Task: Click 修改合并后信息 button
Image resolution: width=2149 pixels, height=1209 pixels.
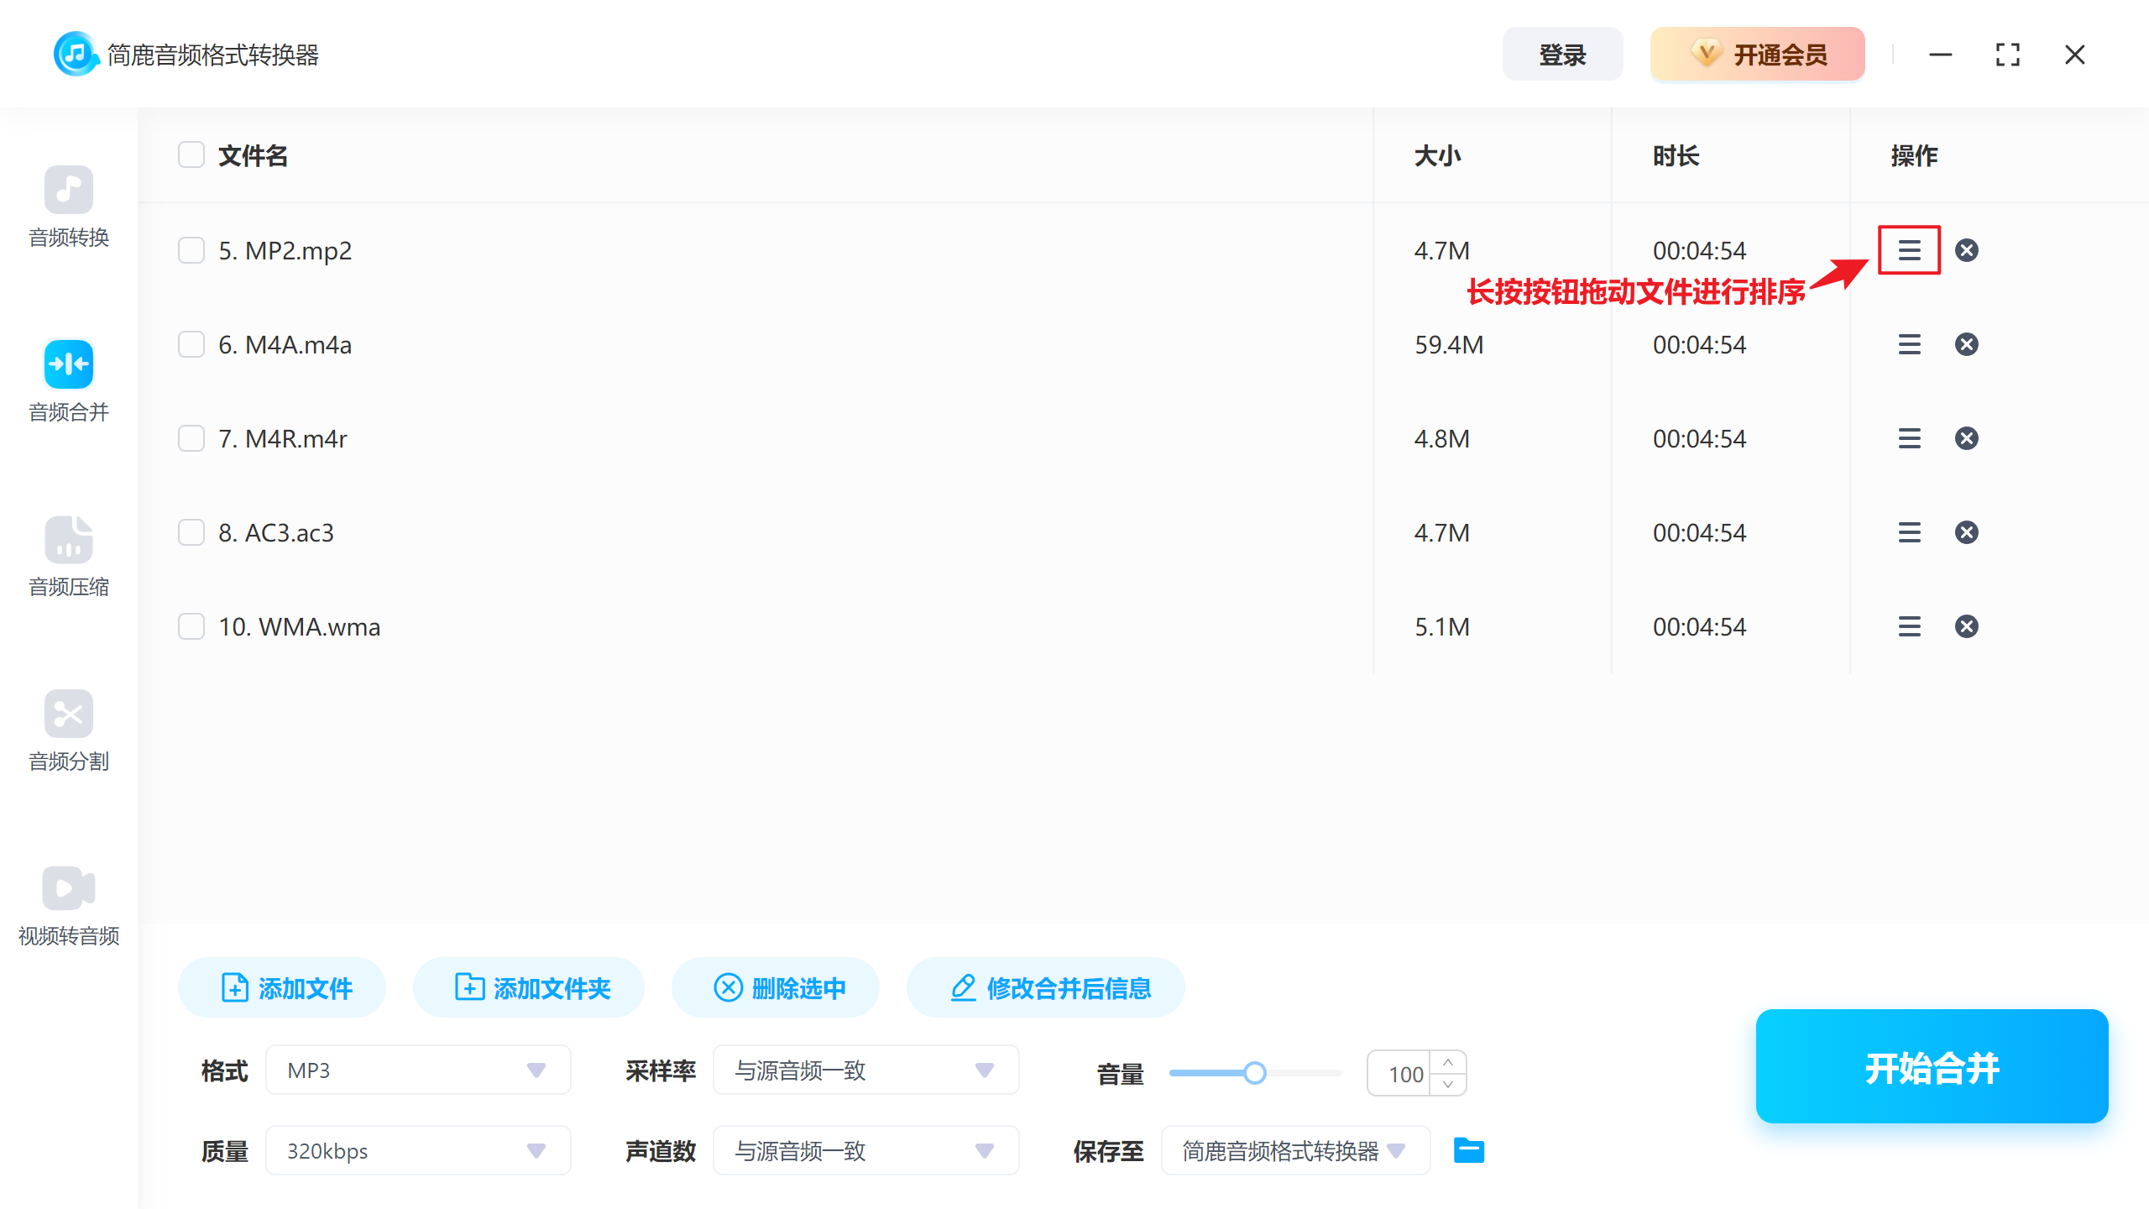Action: 1046,987
